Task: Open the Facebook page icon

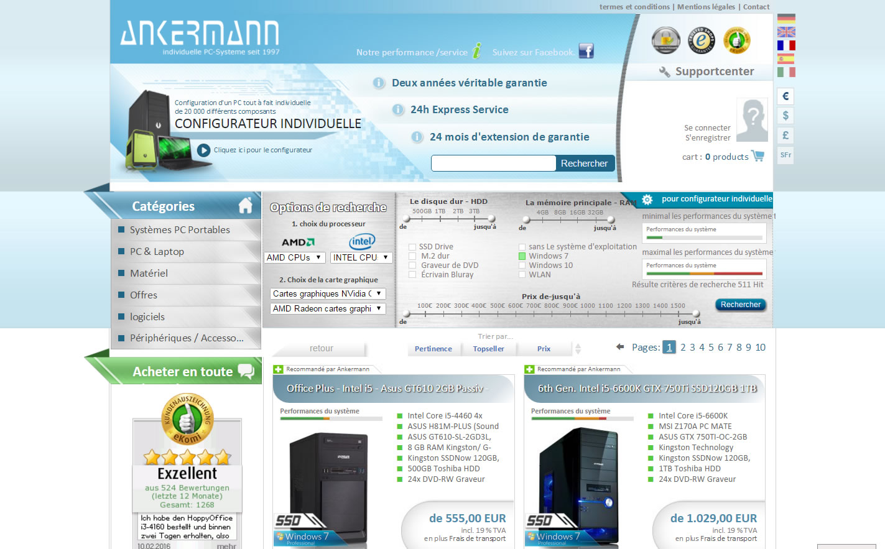Action: pyautogui.click(x=586, y=51)
